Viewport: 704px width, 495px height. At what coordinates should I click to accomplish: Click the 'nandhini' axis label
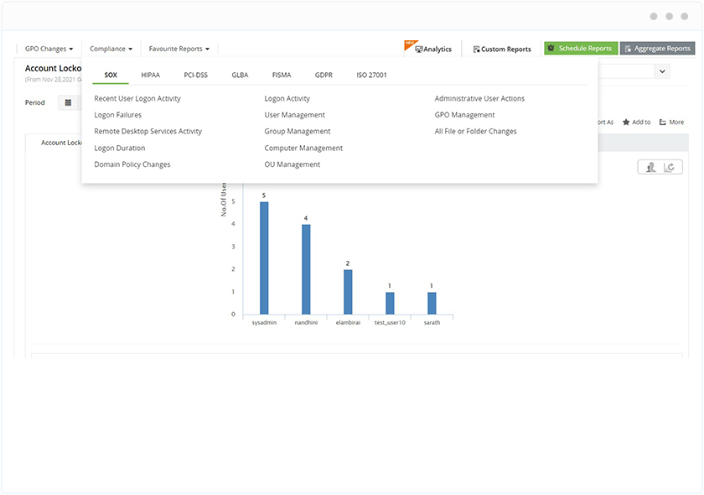(x=306, y=323)
